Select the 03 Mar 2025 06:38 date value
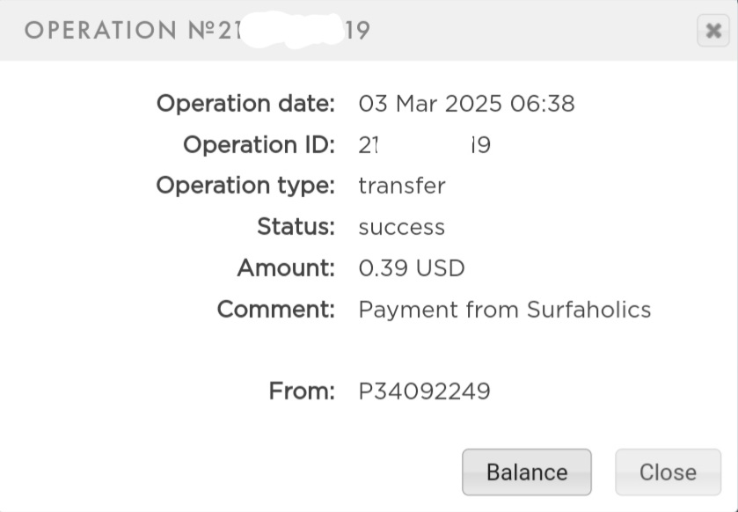The height and width of the screenshot is (512, 738). tap(466, 104)
